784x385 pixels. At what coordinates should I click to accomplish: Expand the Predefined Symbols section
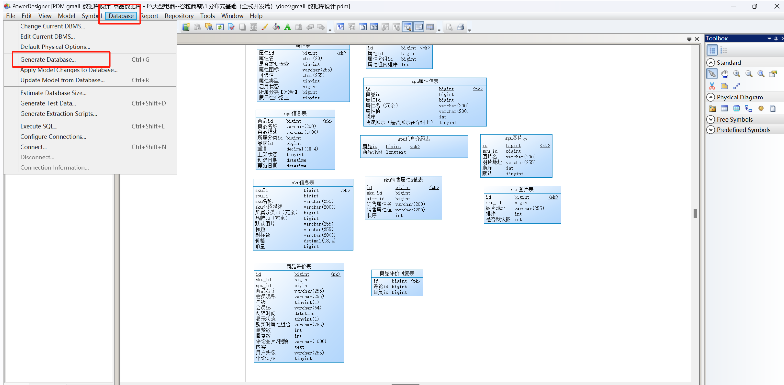click(x=711, y=130)
